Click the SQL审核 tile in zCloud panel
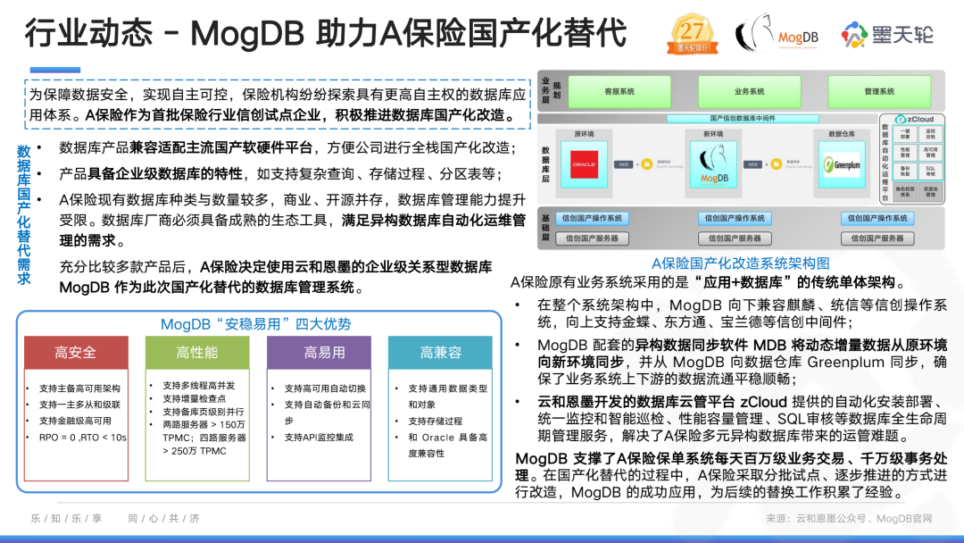Image resolution: width=964 pixels, height=543 pixels. pyautogui.click(x=930, y=171)
